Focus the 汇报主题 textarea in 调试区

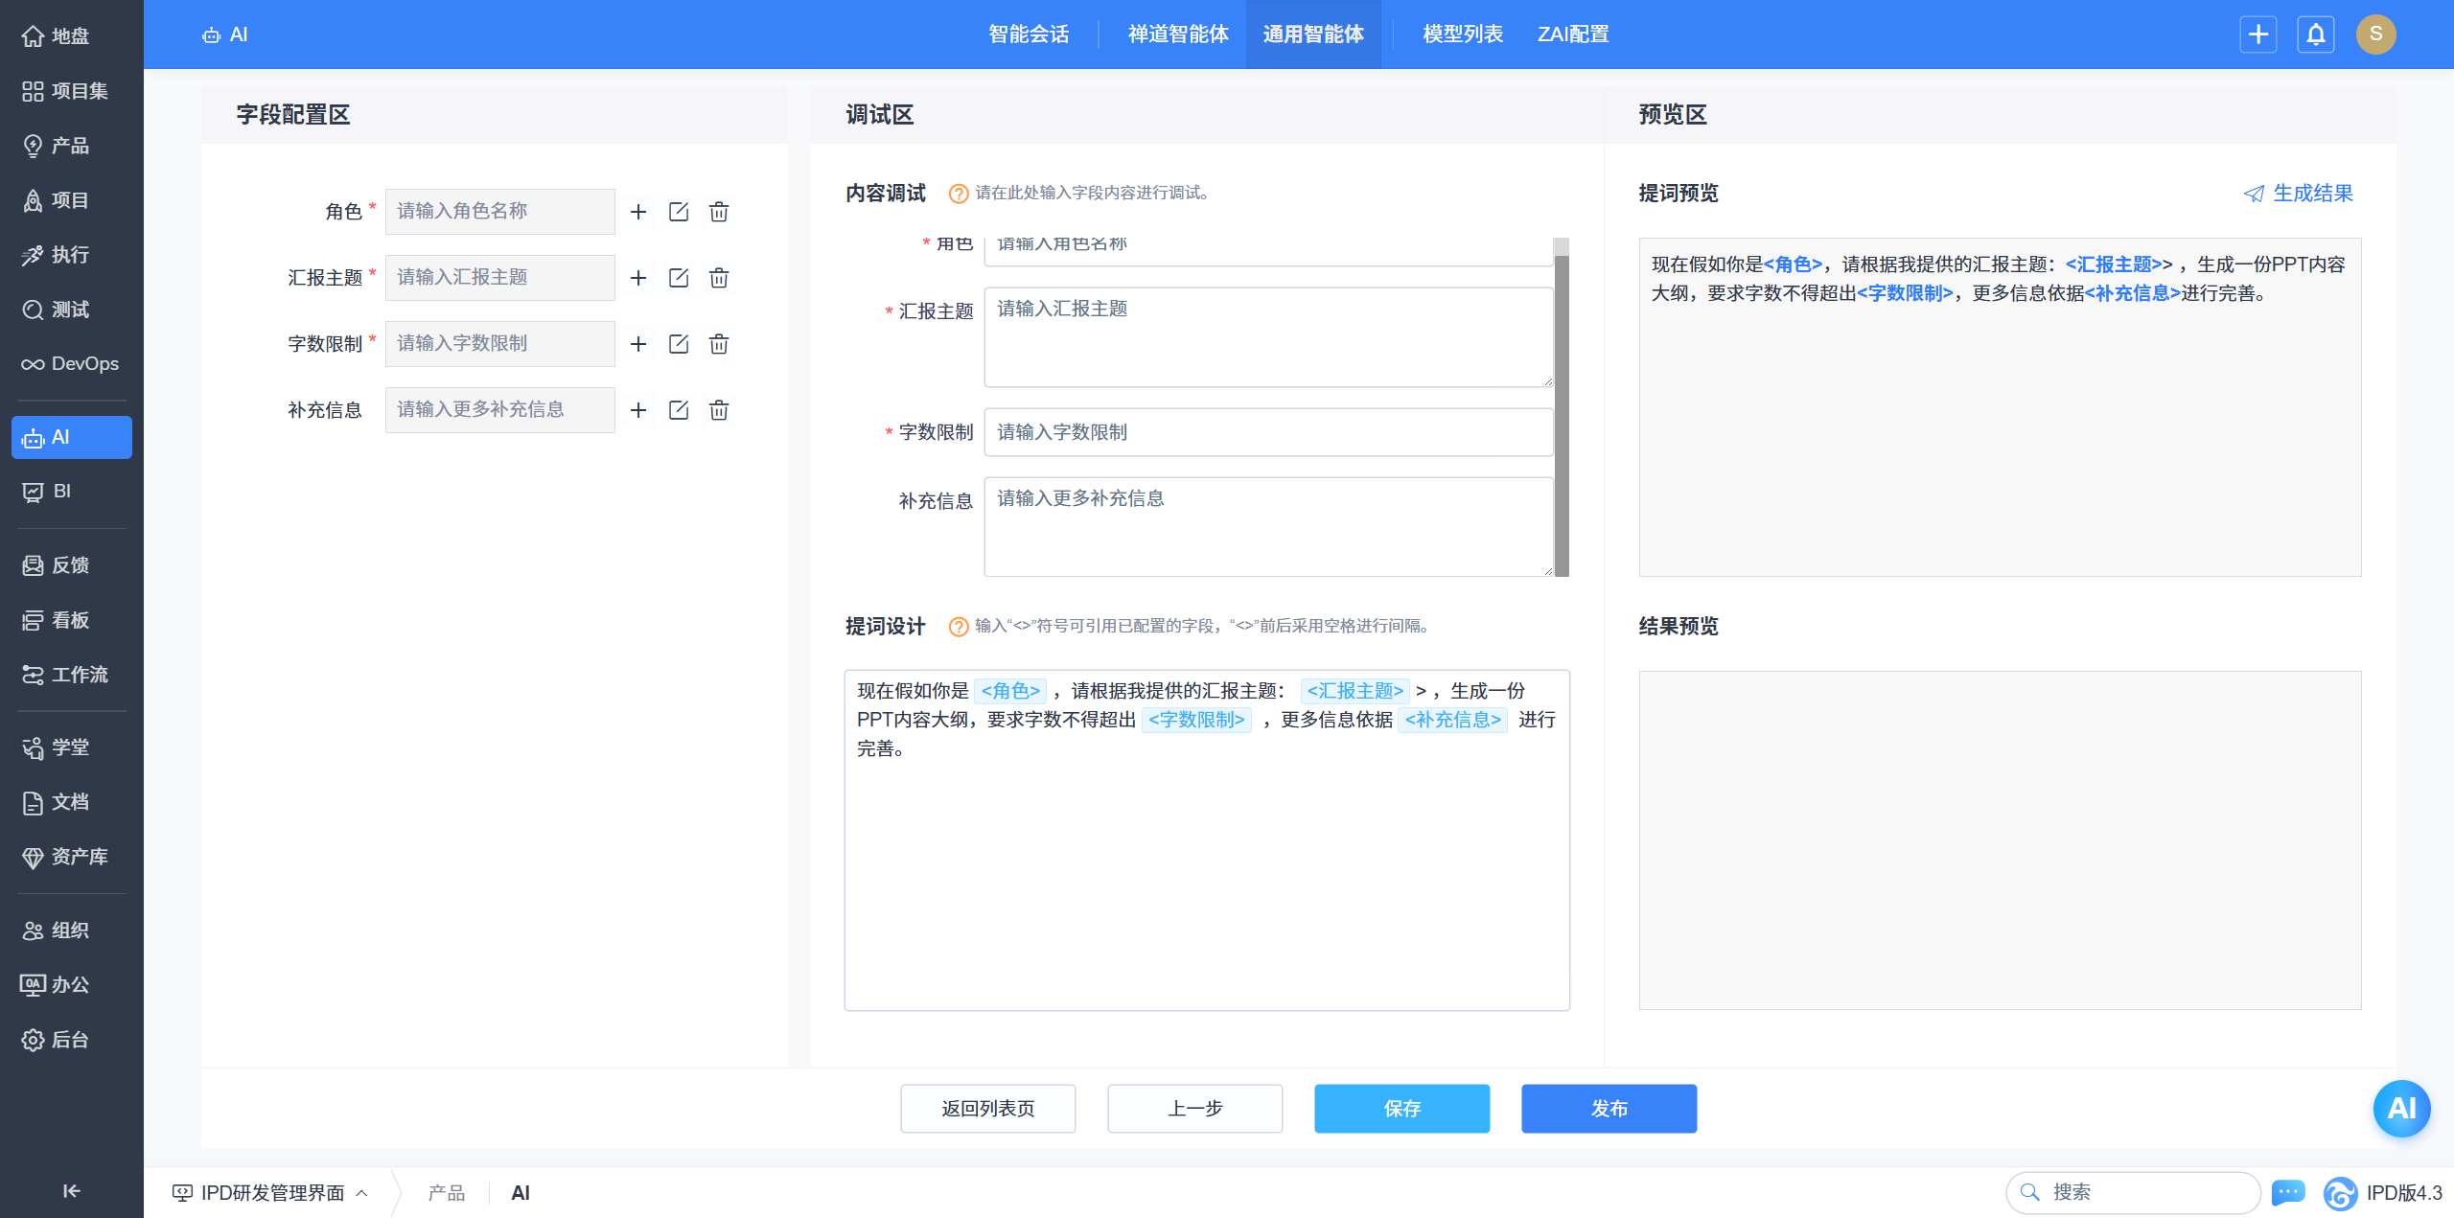pos(1267,337)
